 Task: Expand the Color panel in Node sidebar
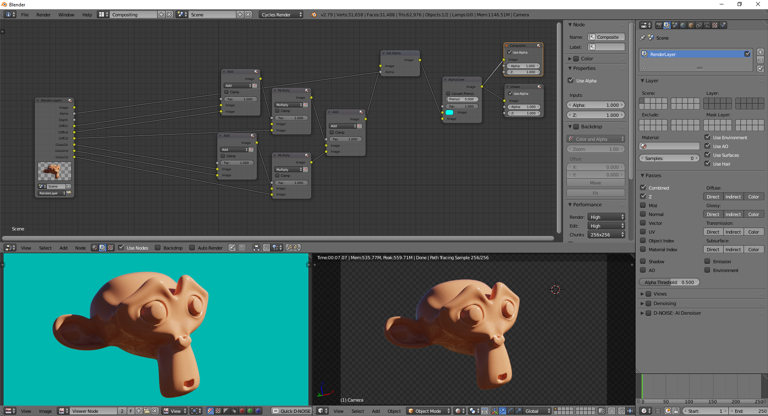tap(570, 59)
